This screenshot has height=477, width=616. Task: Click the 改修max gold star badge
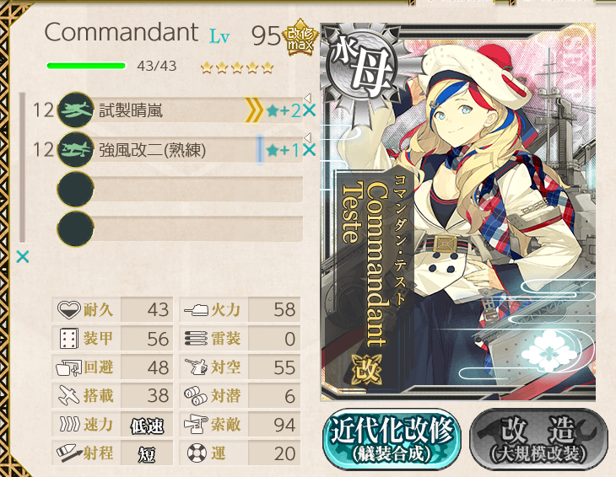pyautogui.click(x=300, y=38)
